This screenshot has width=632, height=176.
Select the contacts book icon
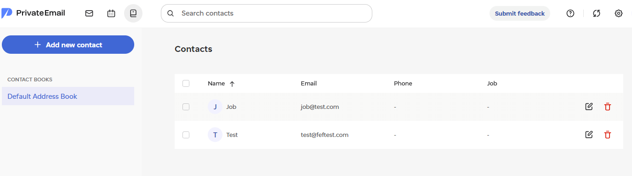[133, 13]
